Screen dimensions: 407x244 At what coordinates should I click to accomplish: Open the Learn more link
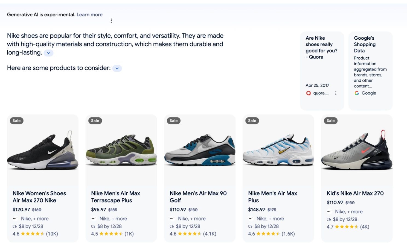click(x=89, y=15)
